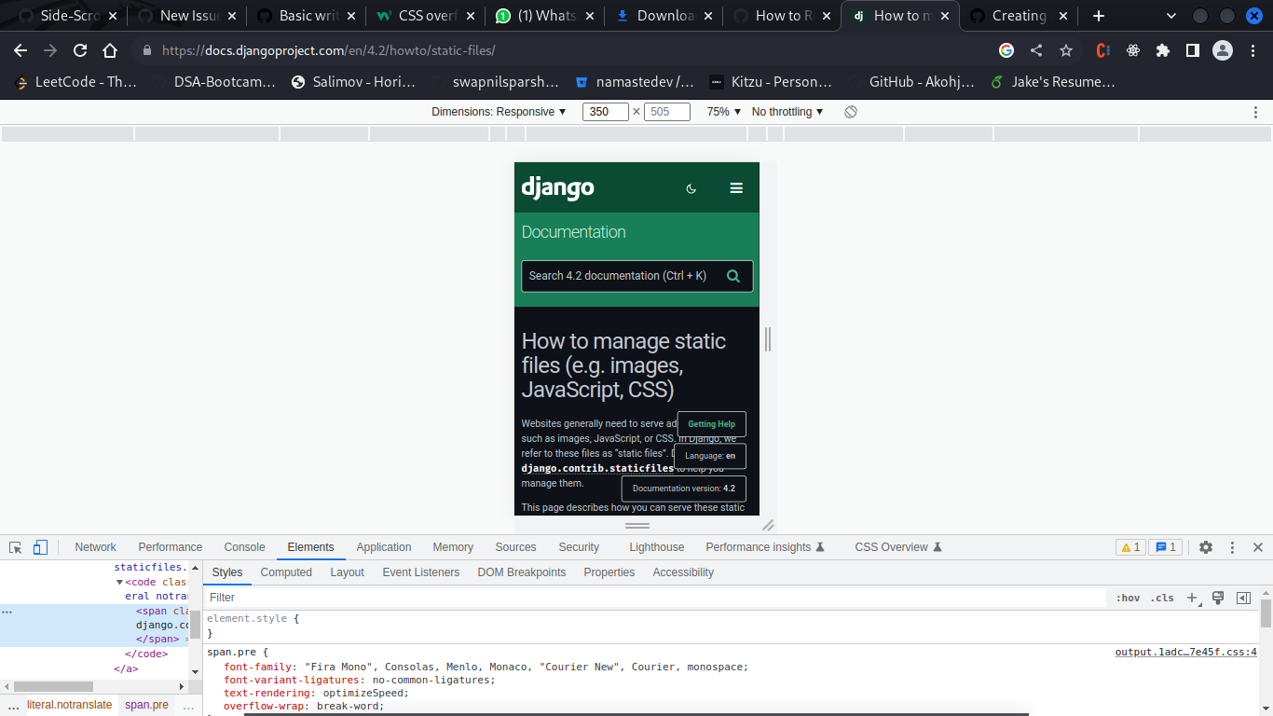Toggle the device emulation mode icon
Screen dimensions: 1273x716
[x=39, y=547]
